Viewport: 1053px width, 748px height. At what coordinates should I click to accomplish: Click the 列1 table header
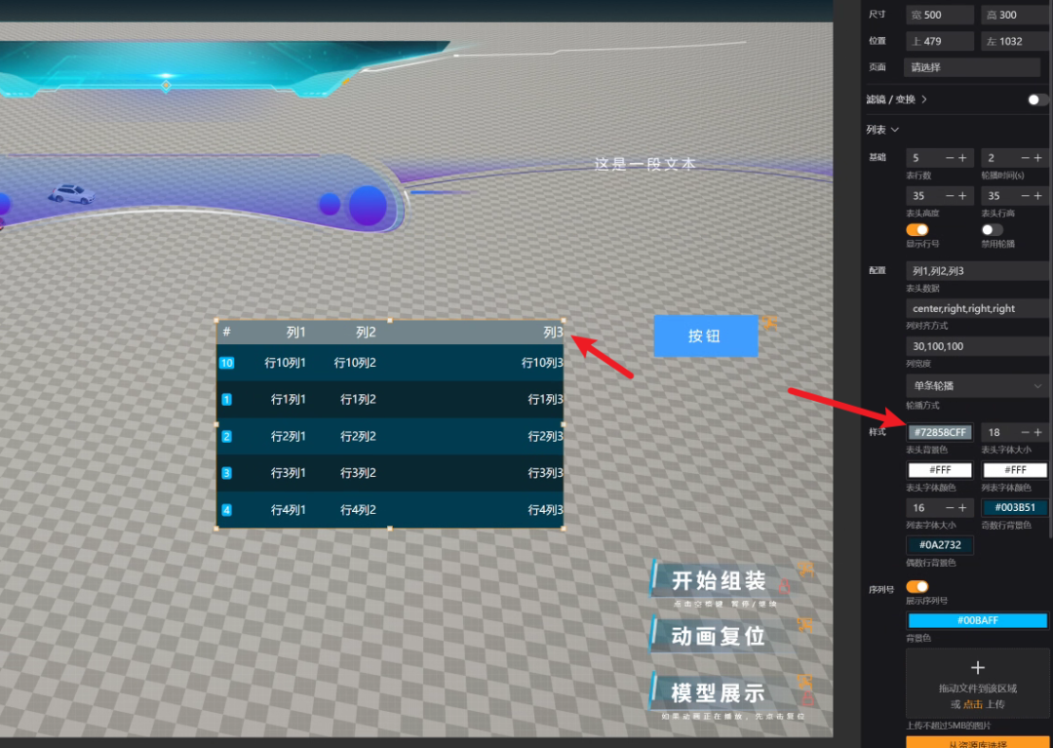pyautogui.click(x=295, y=333)
